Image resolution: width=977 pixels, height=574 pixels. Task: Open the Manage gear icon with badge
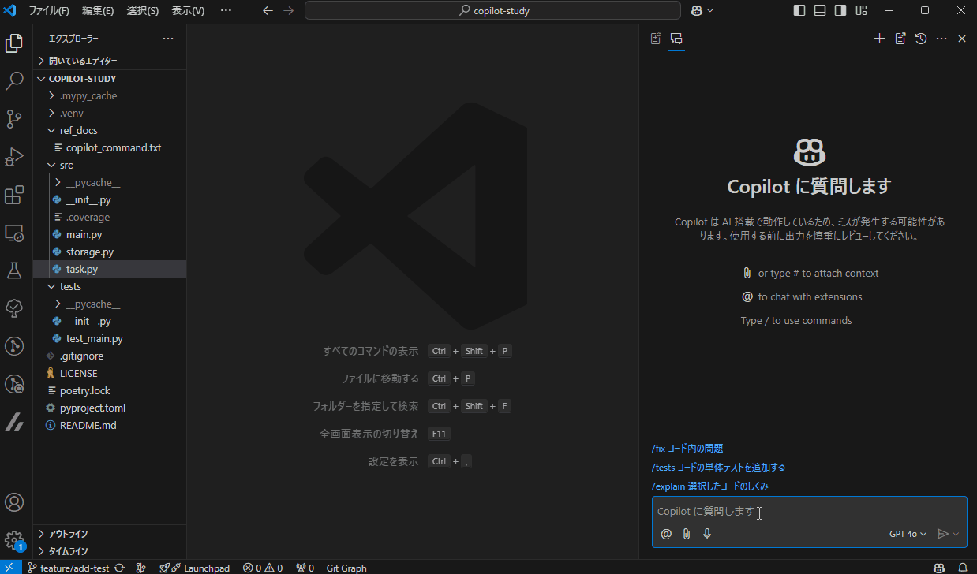(x=14, y=541)
